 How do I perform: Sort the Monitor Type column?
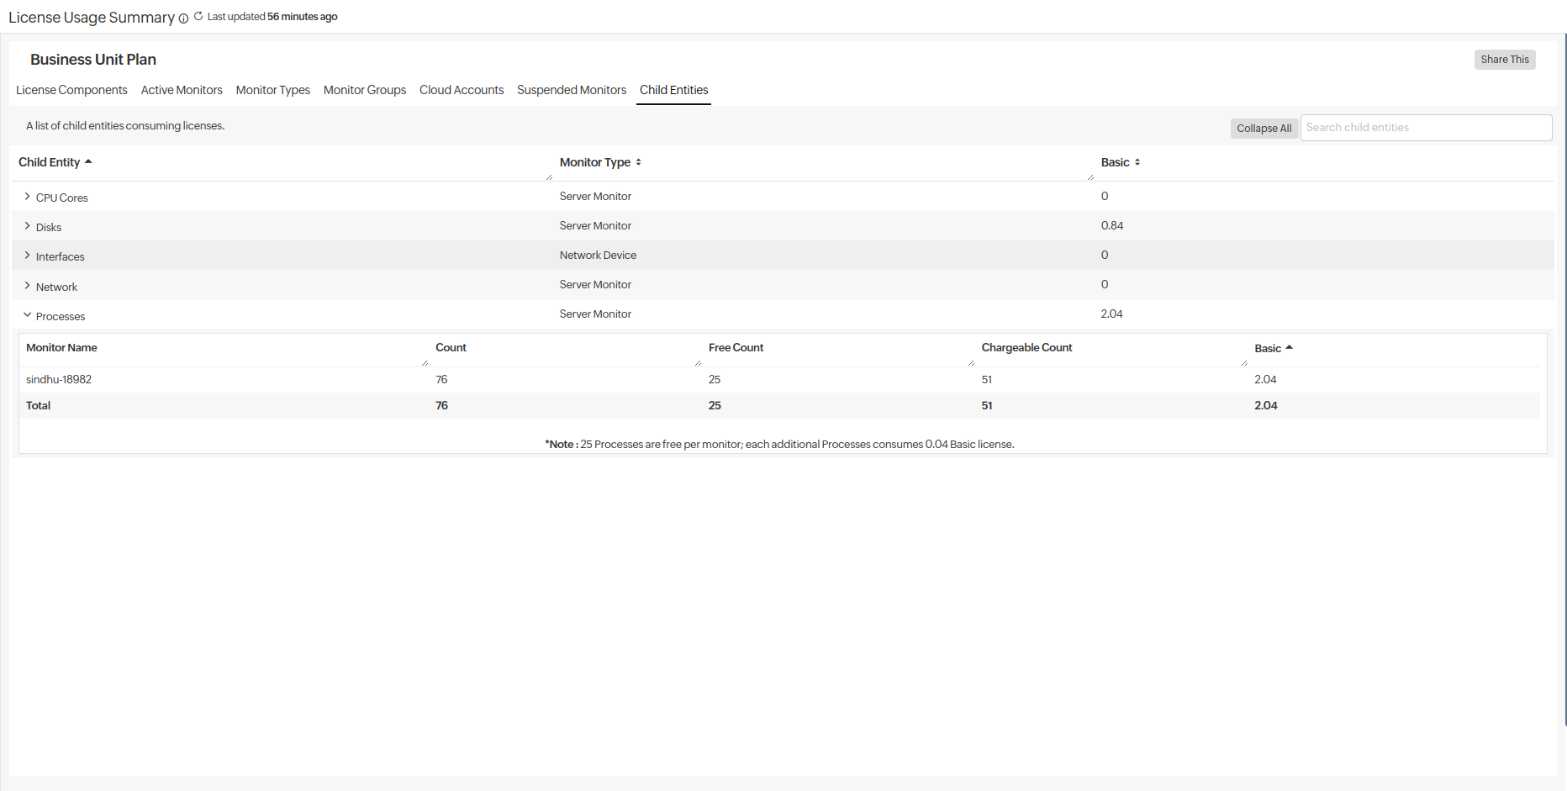click(x=638, y=162)
